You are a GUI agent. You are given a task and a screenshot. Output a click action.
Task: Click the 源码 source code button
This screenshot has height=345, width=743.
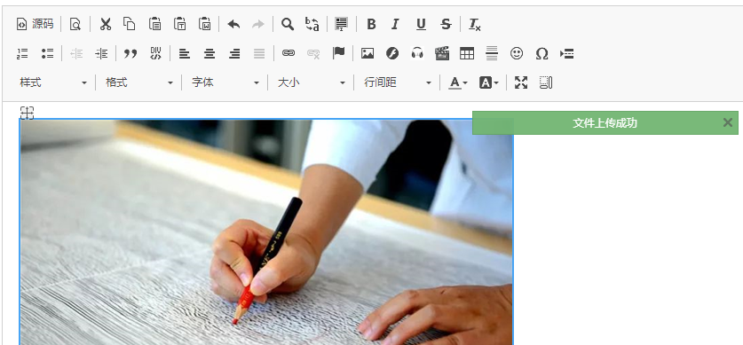(36, 24)
